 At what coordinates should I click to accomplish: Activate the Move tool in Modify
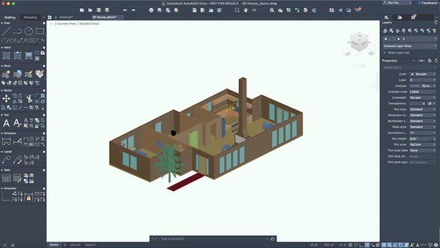(x=6, y=98)
